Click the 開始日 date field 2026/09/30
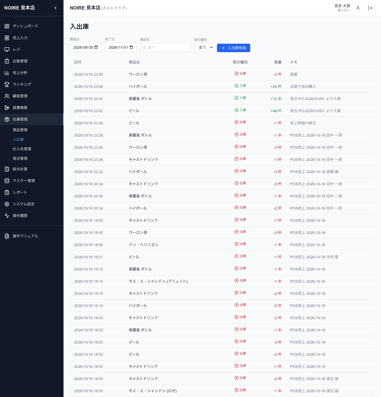Screen dimensions: 381x397 [86, 47]
